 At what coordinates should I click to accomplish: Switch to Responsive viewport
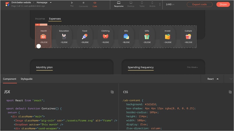pyautogui.click(x=119, y=4)
